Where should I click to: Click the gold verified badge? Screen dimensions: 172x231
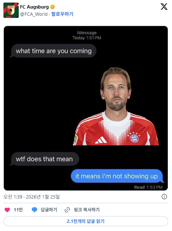point(52,7)
